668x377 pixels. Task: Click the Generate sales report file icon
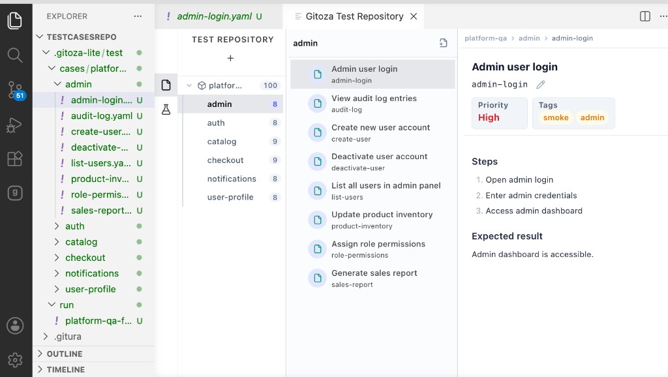[318, 278]
